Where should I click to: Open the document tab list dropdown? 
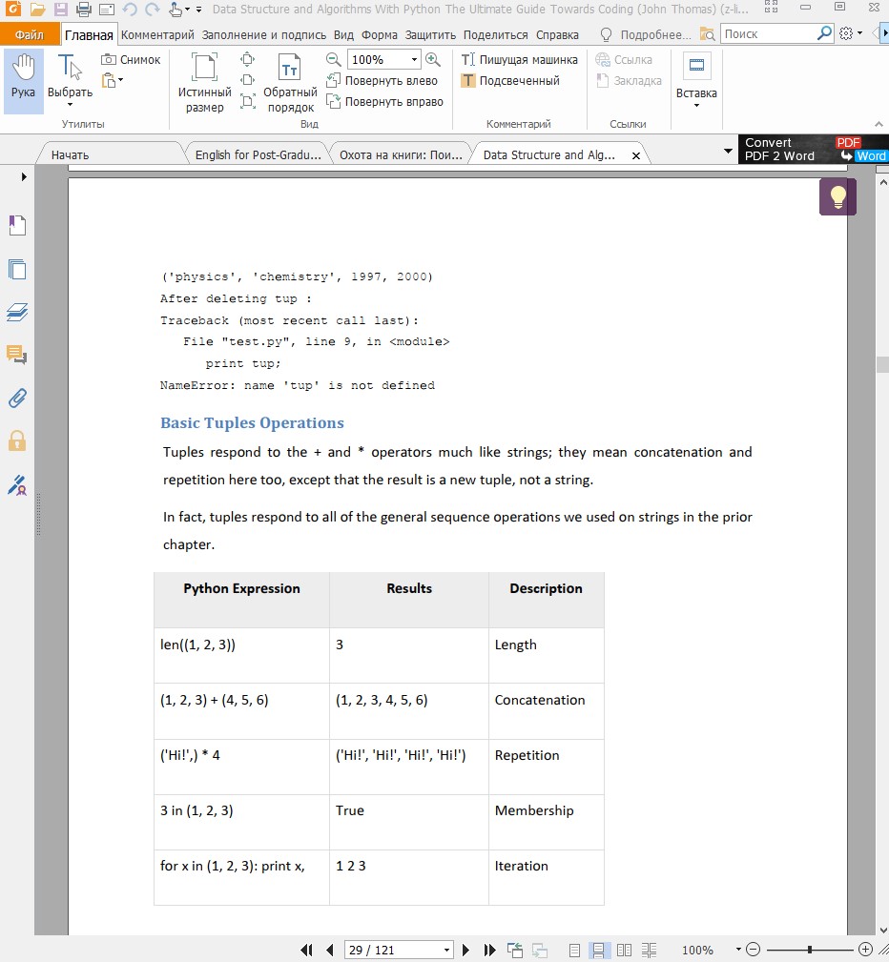(x=728, y=151)
